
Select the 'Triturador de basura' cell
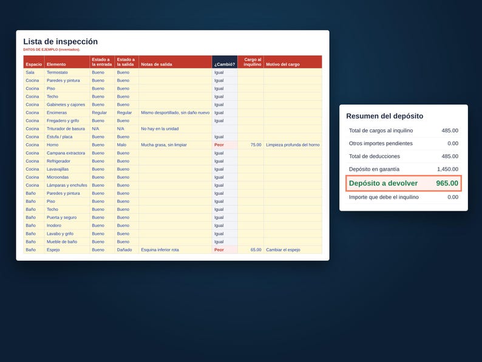66,129
